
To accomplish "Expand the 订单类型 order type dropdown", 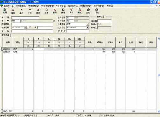I will click(x=87, y=24).
